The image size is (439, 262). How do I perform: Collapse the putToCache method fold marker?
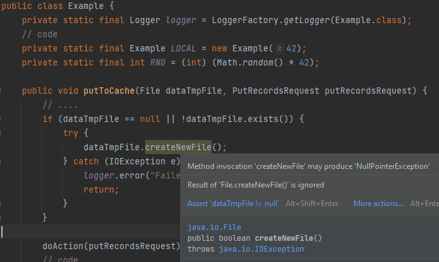click(x=1, y=91)
